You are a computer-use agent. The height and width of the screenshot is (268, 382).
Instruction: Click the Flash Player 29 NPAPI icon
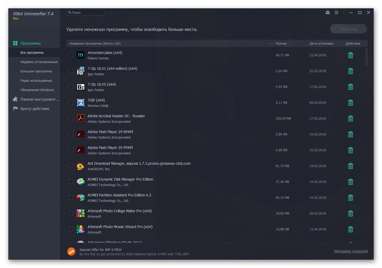(81, 134)
